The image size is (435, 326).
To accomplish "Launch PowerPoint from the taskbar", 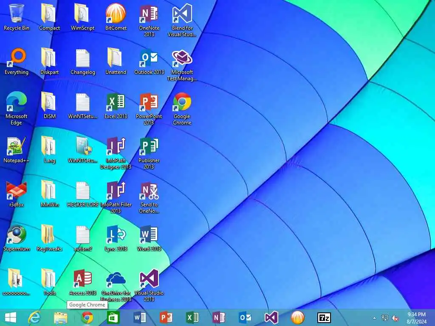I will point(166,318).
